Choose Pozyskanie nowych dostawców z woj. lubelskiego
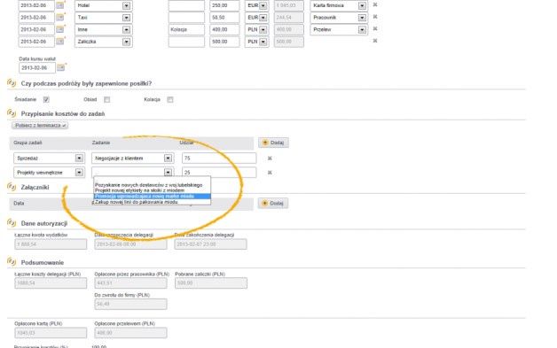Screen dimensions: 557x348 pyautogui.click(x=152, y=185)
